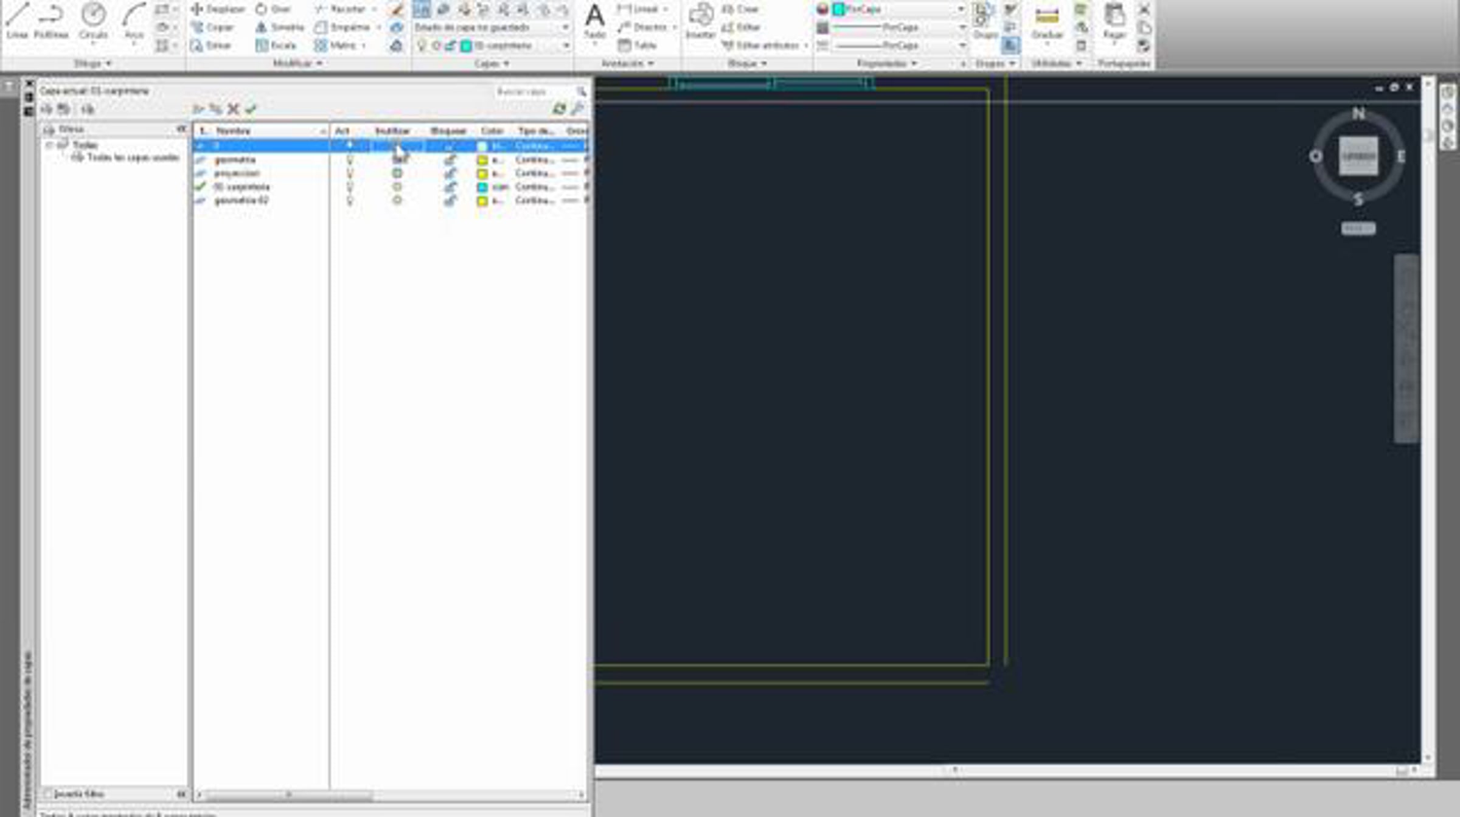The height and width of the screenshot is (817, 1460).
Task: Click the Desplazar (move) tool
Action: 217,9
